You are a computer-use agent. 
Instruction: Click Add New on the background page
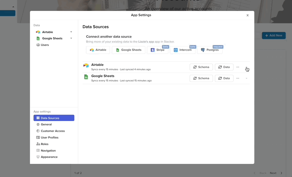[274, 35]
